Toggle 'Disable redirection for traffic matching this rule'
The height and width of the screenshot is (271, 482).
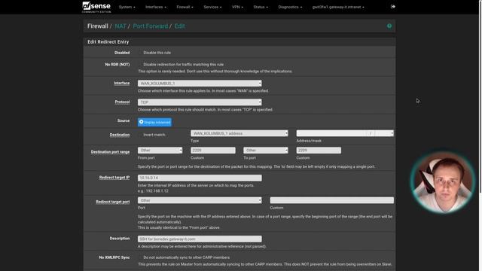[140, 65]
